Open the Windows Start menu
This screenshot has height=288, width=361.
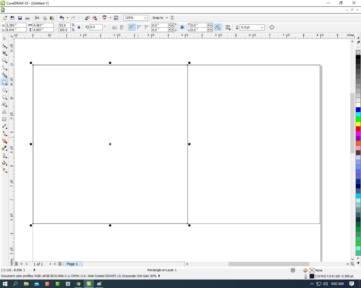pyautogui.click(x=5, y=284)
